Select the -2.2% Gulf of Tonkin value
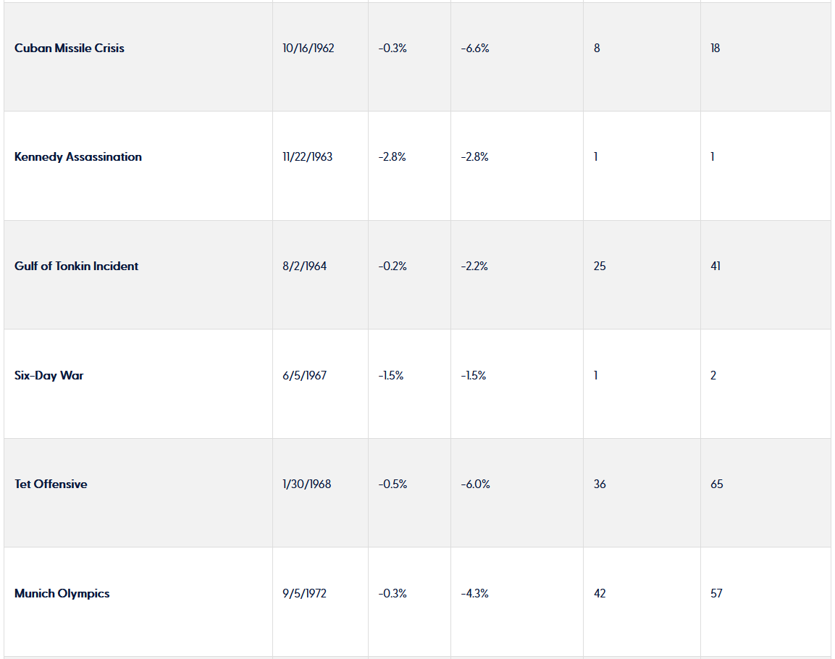The height and width of the screenshot is (659, 835). click(x=474, y=266)
